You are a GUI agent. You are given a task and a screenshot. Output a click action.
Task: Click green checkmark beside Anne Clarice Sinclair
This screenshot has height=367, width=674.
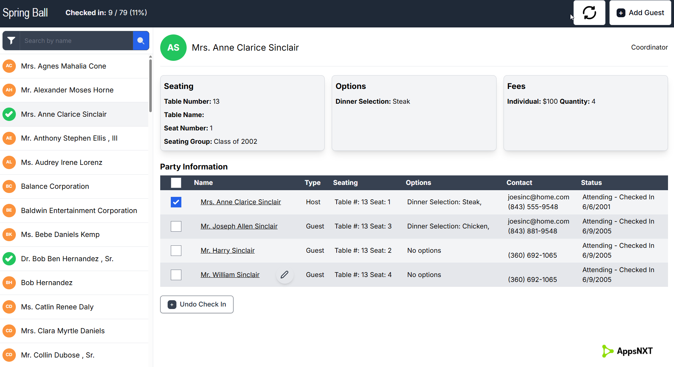click(x=9, y=114)
